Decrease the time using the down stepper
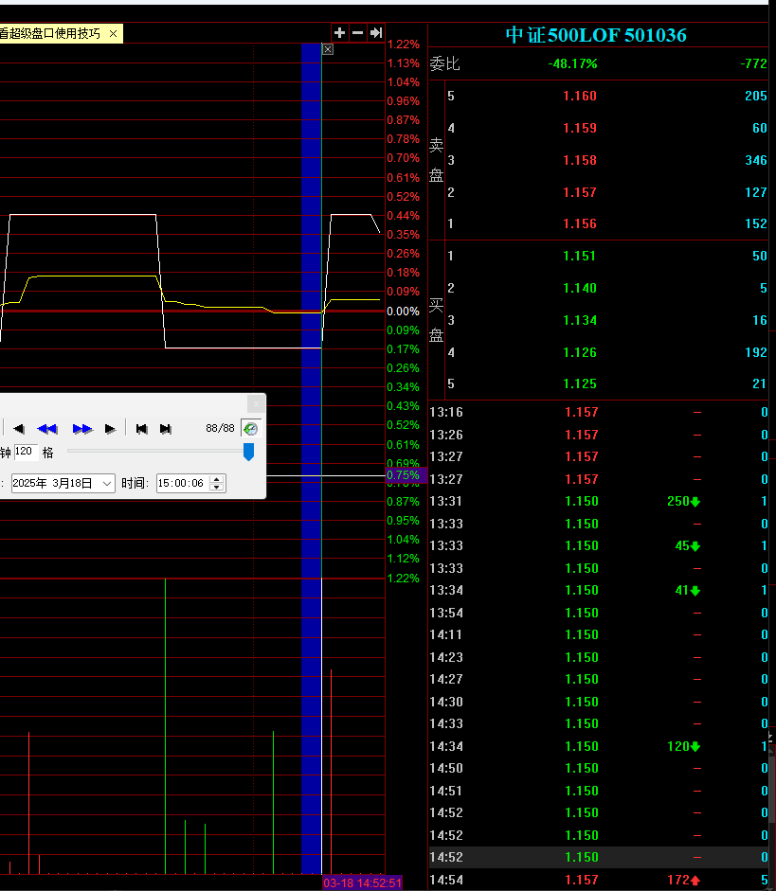The image size is (776, 891). pyautogui.click(x=218, y=488)
